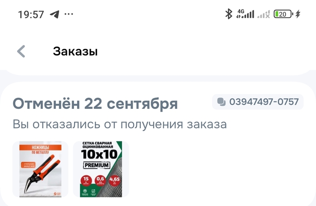Image resolution: width=316 pixels, height=206 pixels.
Task: Go back using the left chevron arrow
Action: point(21,51)
